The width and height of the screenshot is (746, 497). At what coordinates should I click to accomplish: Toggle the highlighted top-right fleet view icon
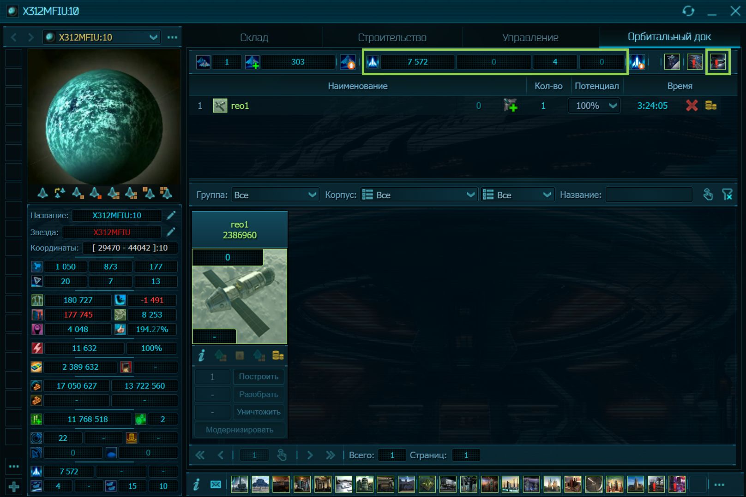pos(717,62)
